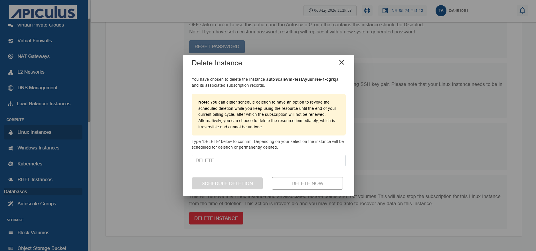Click the RHEL Instances hat icon
Screen dimensions: 536x251
point(11,180)
